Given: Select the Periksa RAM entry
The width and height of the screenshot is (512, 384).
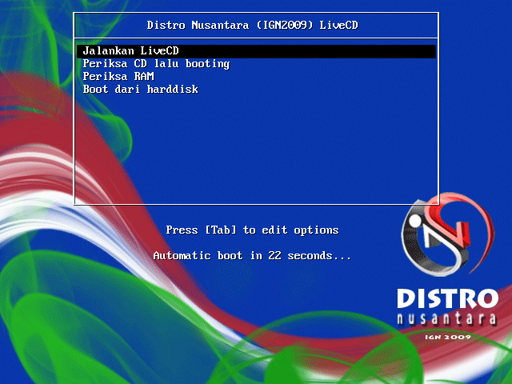Looking at the screenshot, I should point(118,77).
